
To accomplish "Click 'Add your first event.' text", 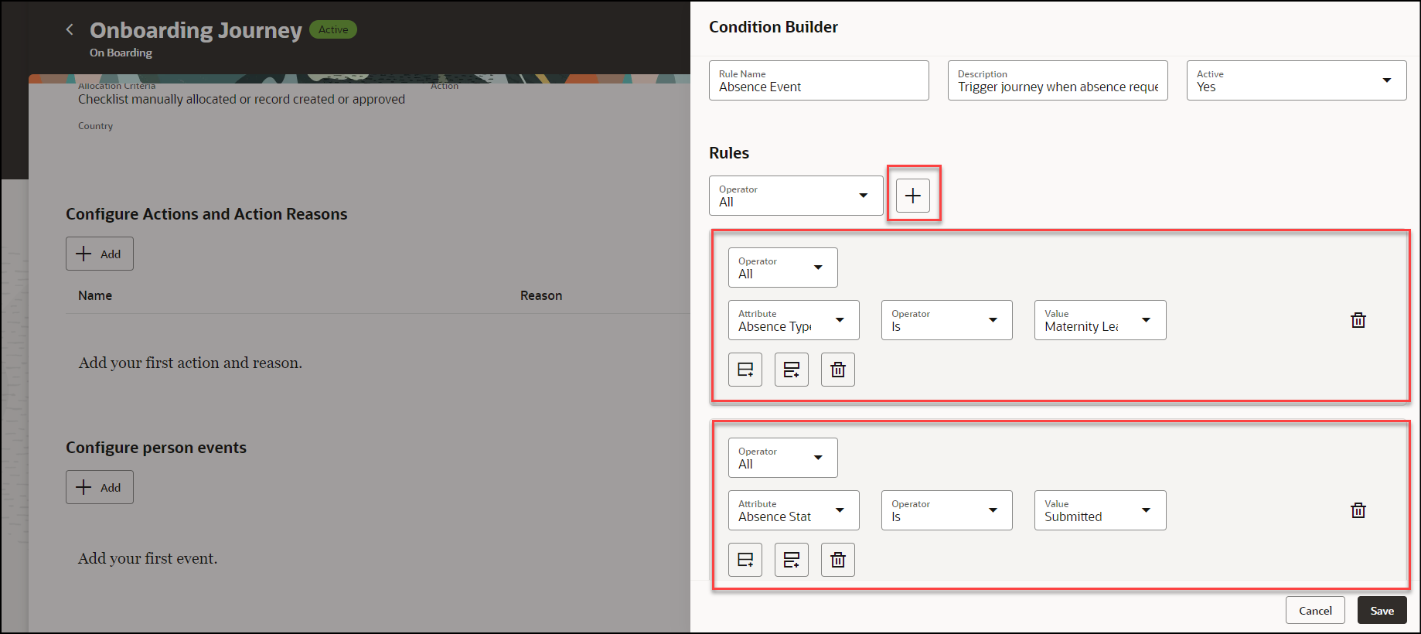I will pyautogui.click(x=148, y=558).
